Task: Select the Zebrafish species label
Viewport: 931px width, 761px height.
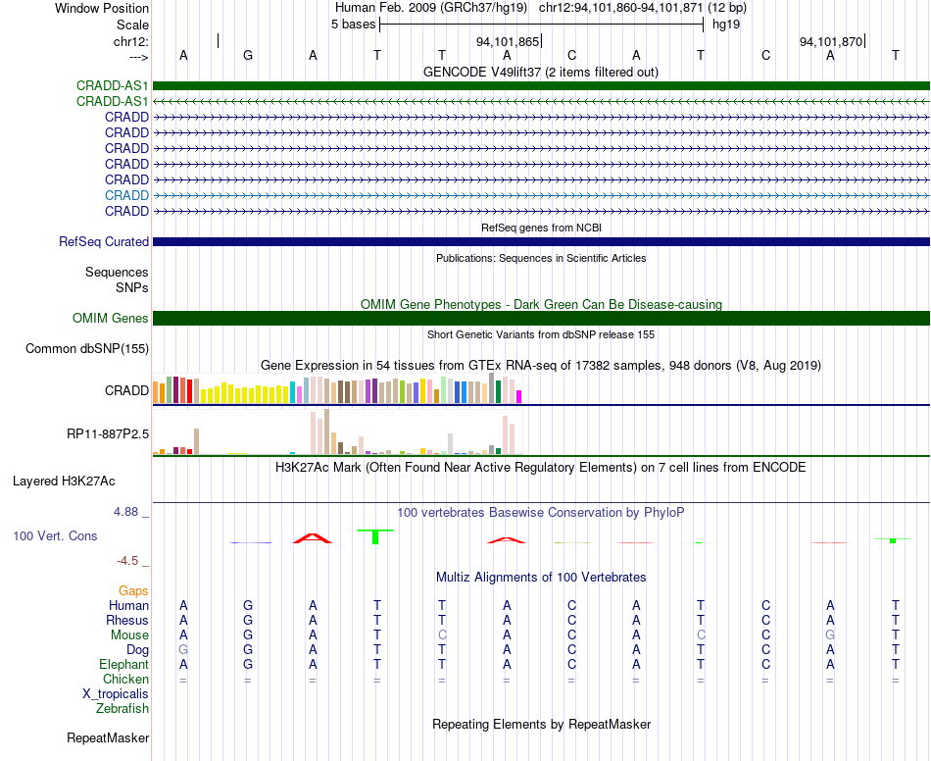Action: click(122, 708)
